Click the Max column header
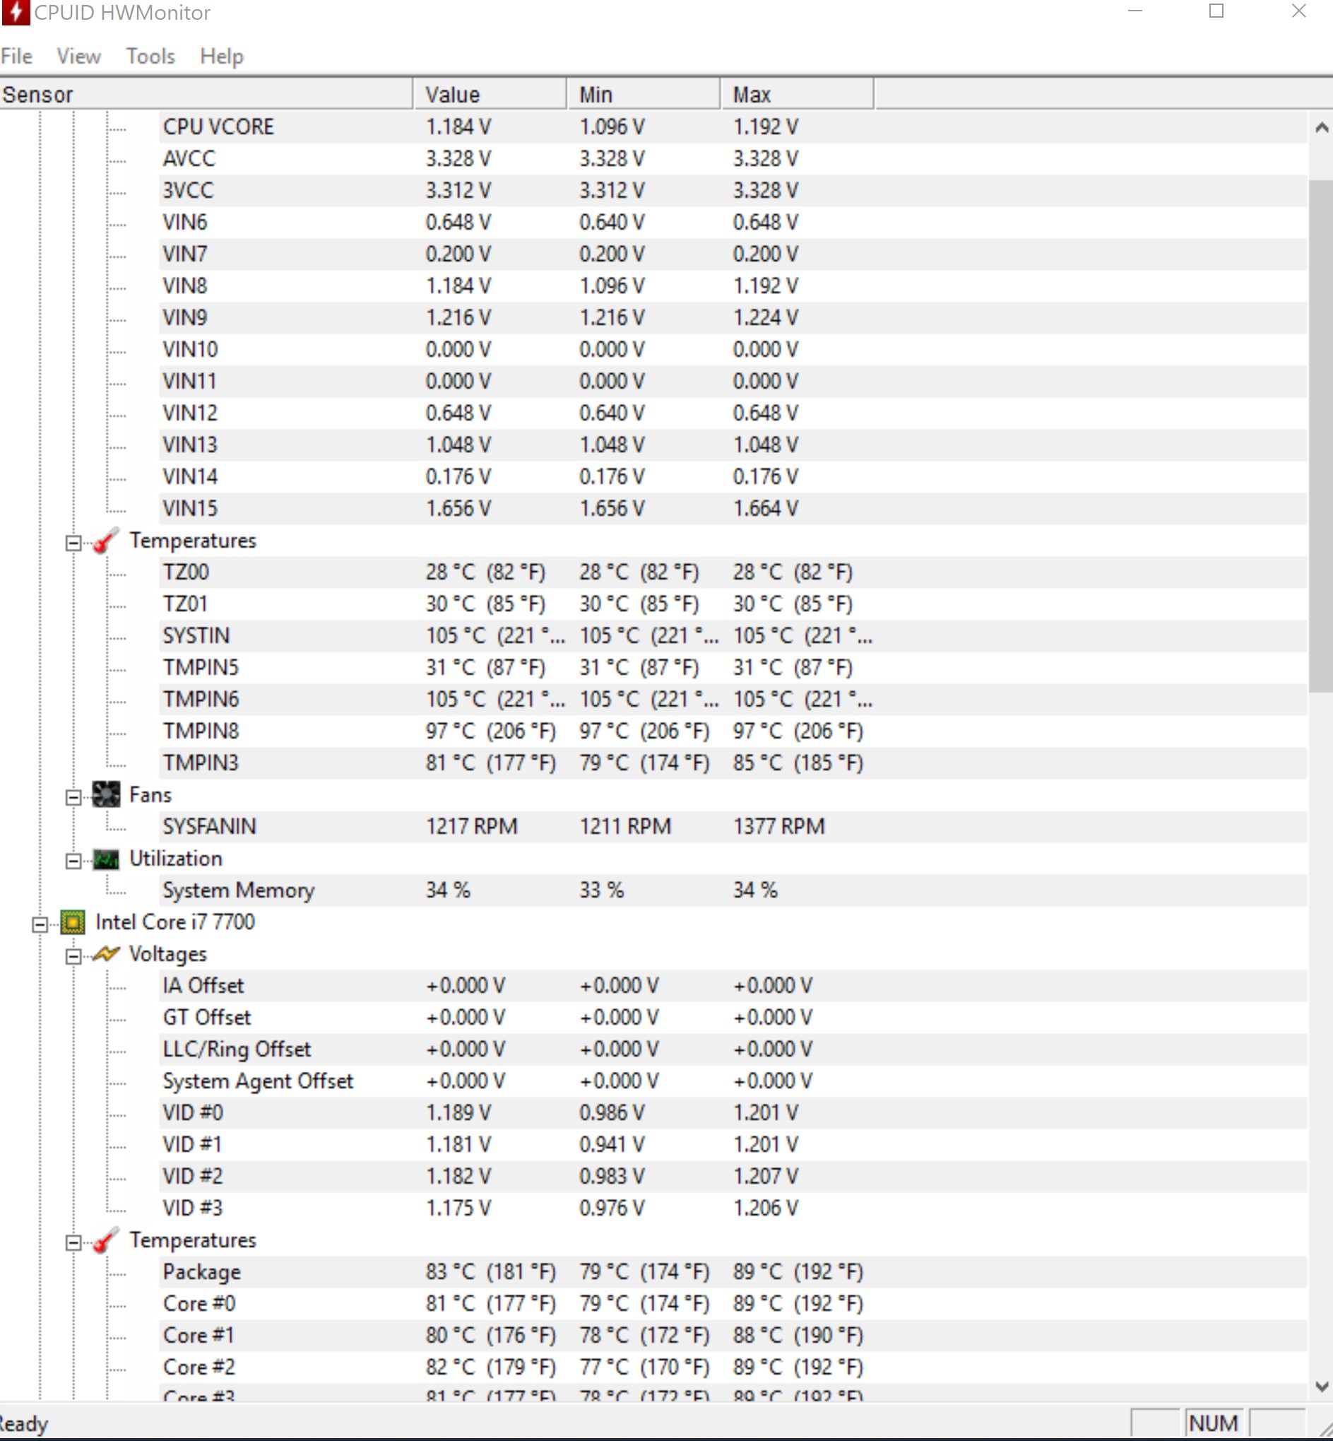 [797, 95]
